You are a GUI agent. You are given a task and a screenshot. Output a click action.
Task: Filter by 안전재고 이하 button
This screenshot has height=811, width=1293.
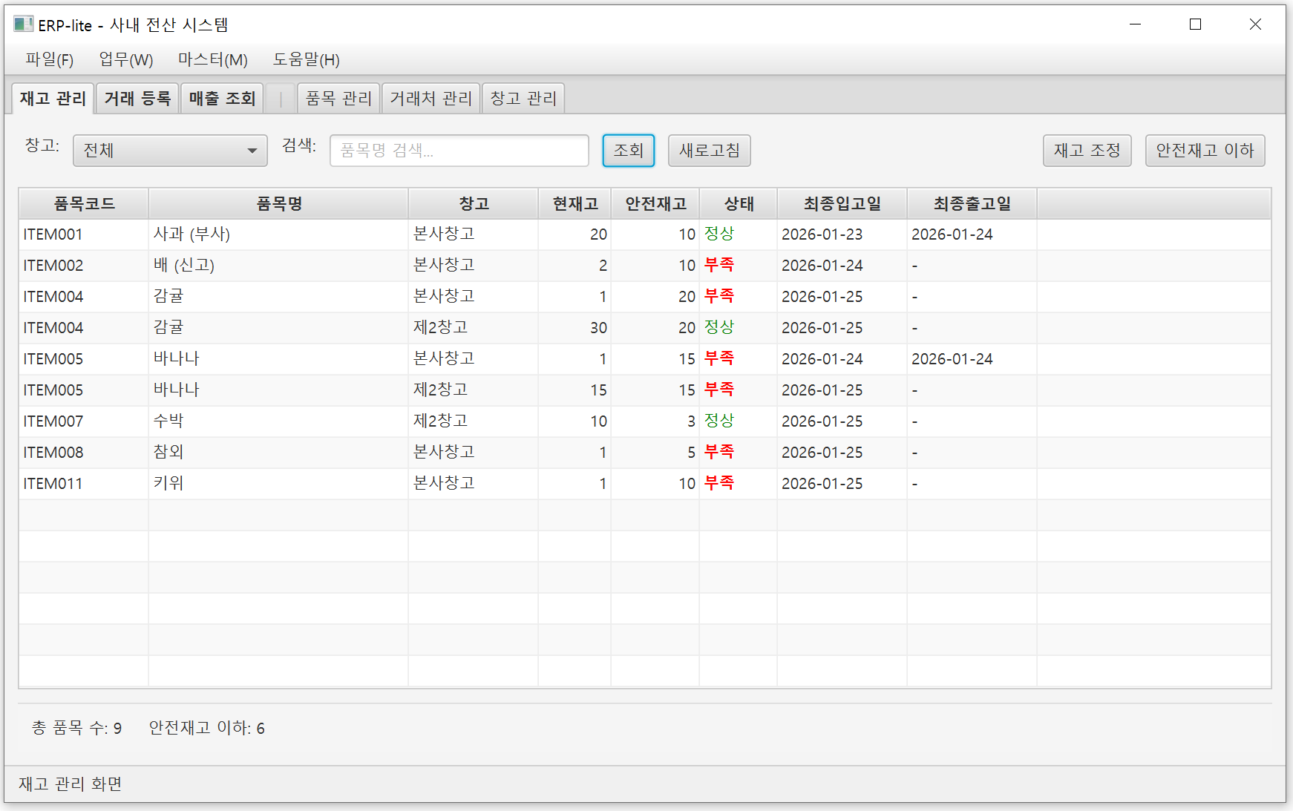(1204, 151)
